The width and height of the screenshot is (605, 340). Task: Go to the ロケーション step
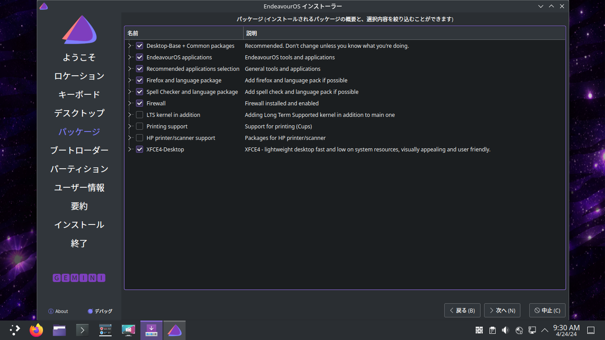click(79, 76)
